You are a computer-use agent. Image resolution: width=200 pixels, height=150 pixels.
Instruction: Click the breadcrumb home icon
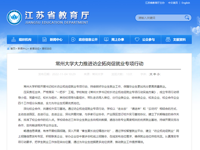coord(8,49)
